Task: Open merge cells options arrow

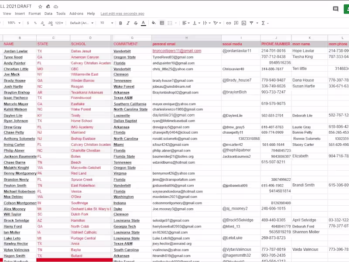Action: click(176, 23)
